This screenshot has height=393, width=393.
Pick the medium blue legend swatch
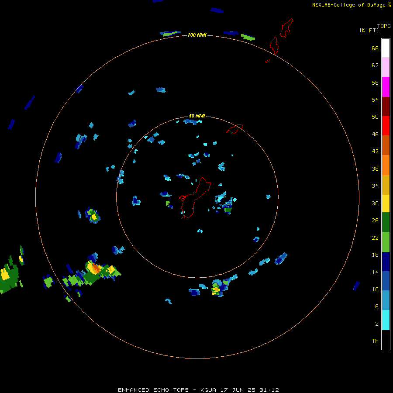tap(386, 281)
